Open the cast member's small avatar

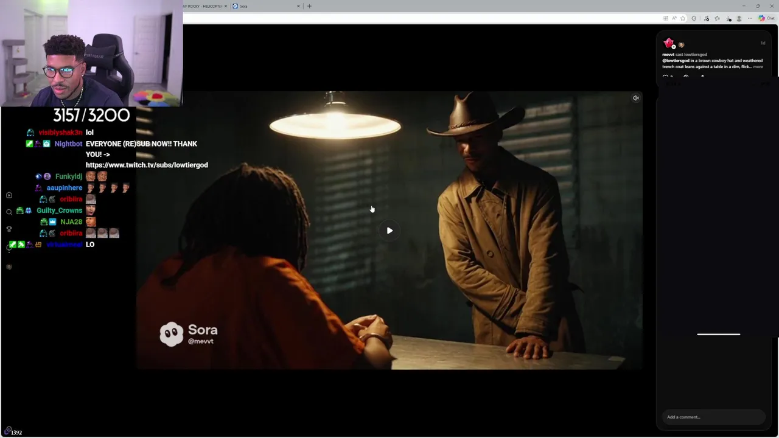(680, 45)
